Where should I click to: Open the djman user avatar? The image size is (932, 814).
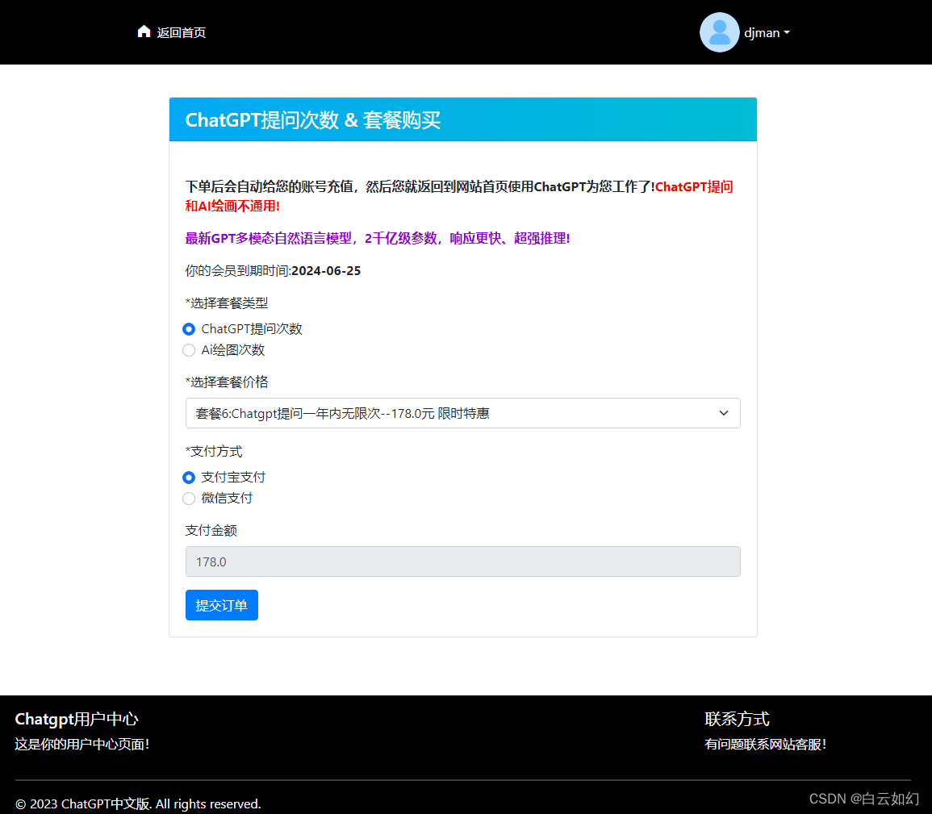719,32
